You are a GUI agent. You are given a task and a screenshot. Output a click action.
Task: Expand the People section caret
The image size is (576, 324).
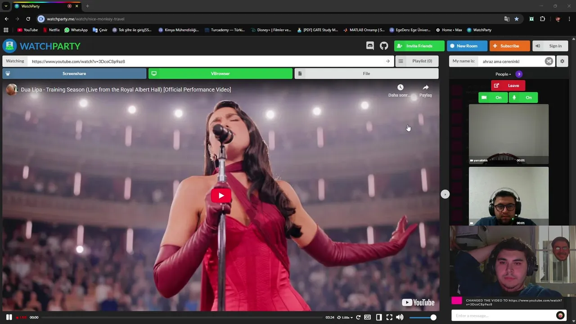pos(510,75)
